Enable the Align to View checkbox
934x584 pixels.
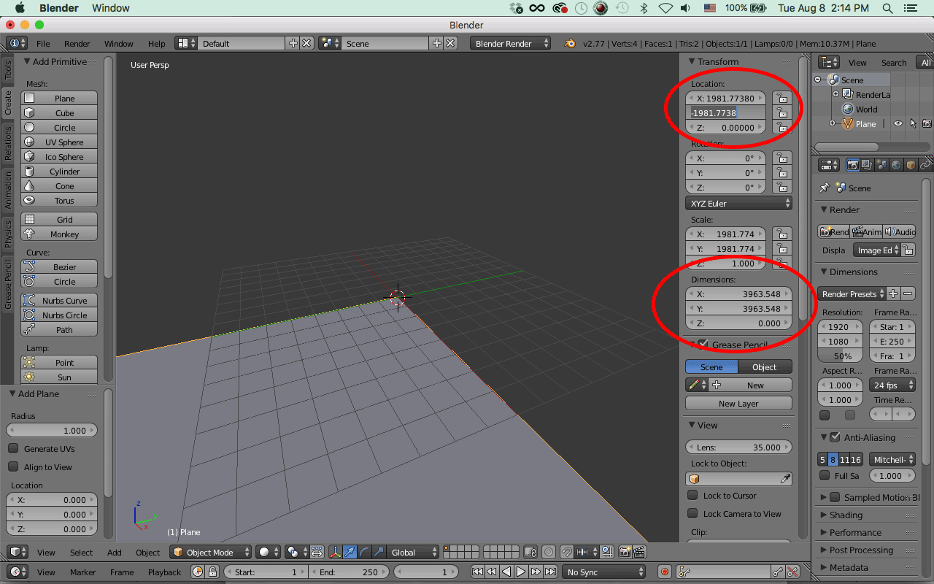(13, 466)
